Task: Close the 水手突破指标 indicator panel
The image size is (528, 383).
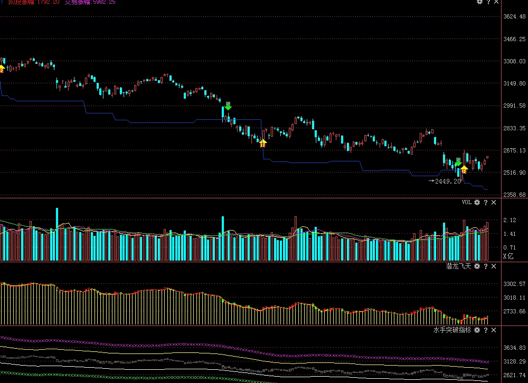Action: (494, 330)
